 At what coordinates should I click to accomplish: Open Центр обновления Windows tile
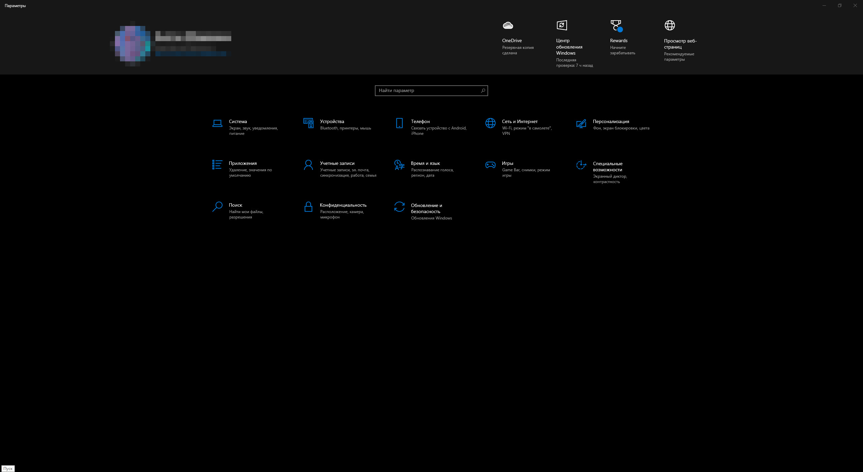pos(562,26)
